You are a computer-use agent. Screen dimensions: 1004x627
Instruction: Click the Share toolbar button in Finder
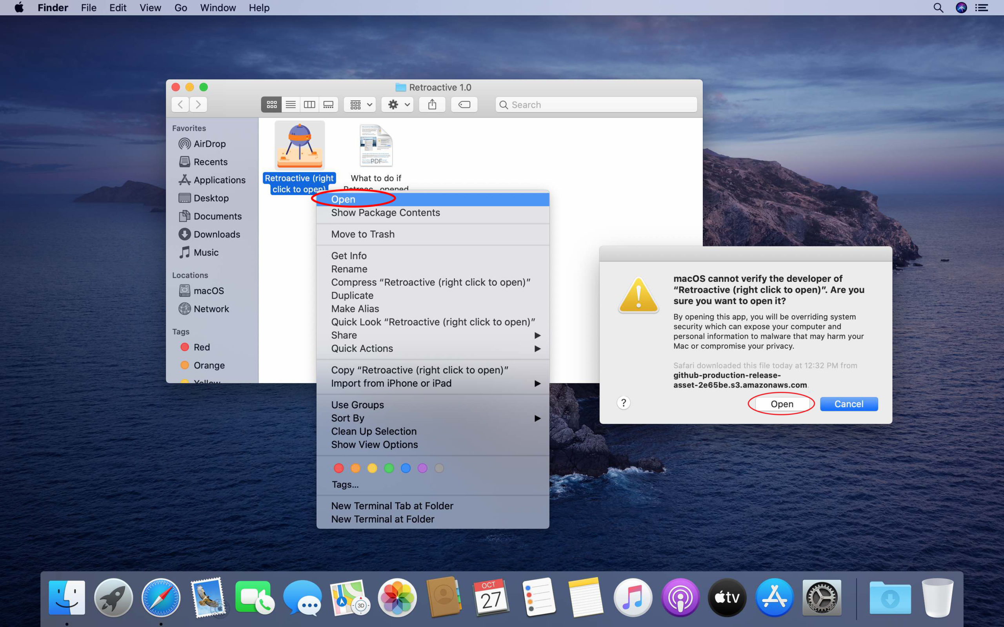[432, 105]
